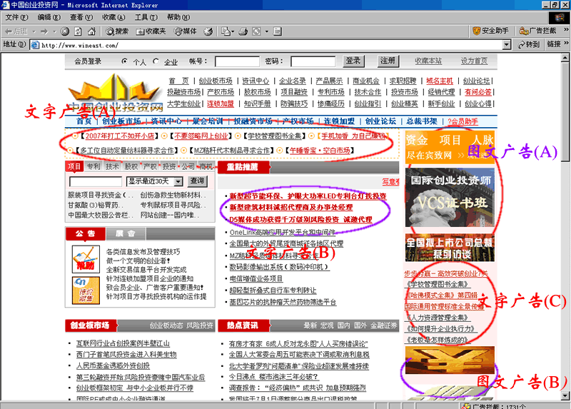
Task: Select the 个人 radio button
Action: coord(125,61)
